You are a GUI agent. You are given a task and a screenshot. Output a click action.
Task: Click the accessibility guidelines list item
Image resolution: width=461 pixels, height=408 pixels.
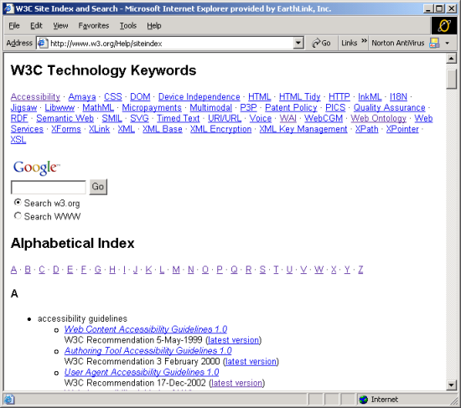click(82, 318)
